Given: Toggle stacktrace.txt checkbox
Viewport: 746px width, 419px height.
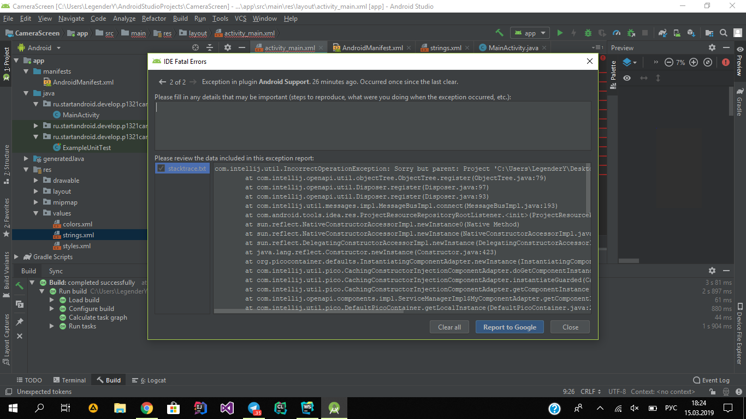Looking at the screenshot, I should 161,169.
